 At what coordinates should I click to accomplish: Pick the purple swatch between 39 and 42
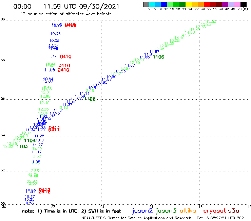[x=225, y=4]
